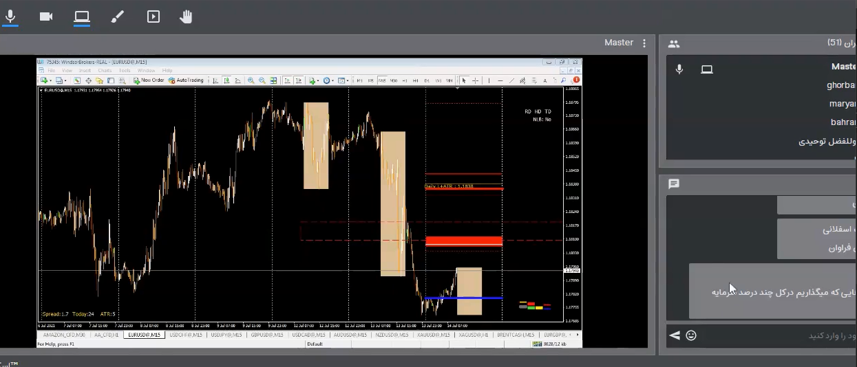Open the Charts menu in MetaTrader

pos(105,70)
